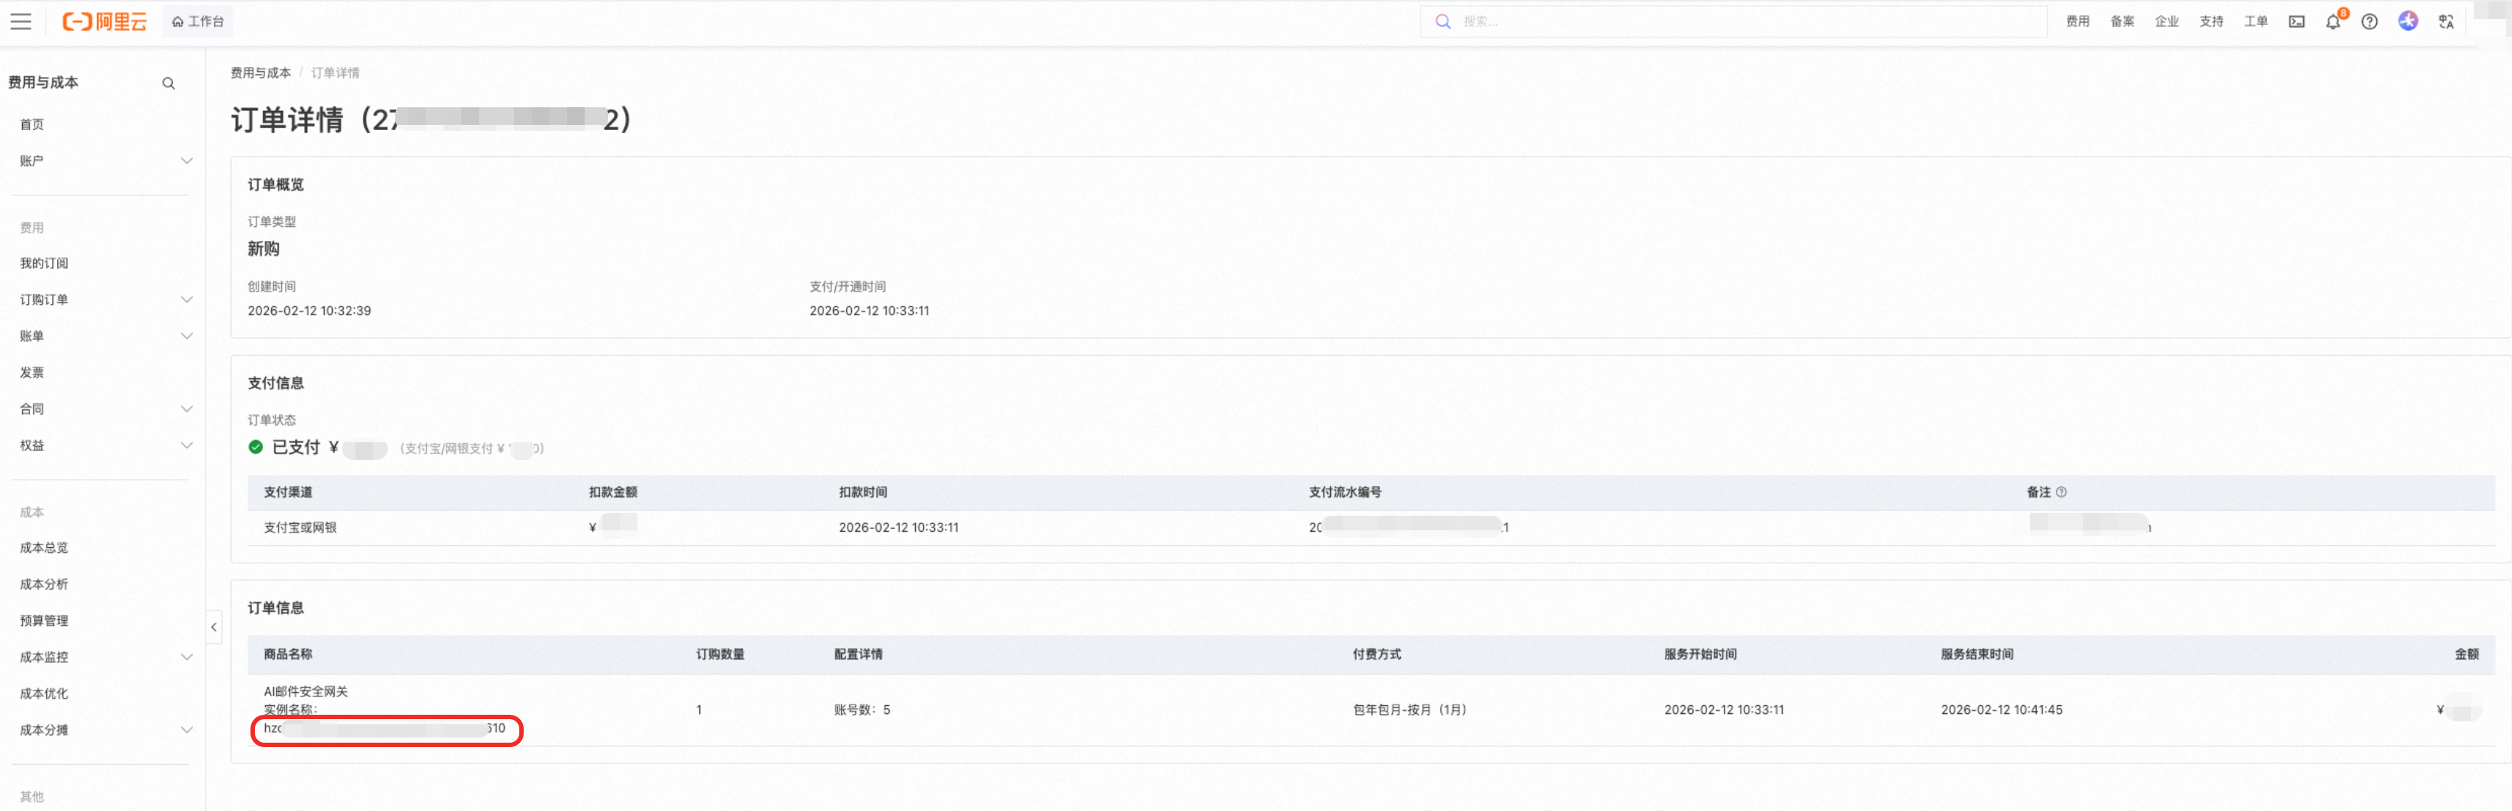Go to 工作台 workbench button
Screen dimensions: 2512x811
pyautogui.click(x=198, y=21)
